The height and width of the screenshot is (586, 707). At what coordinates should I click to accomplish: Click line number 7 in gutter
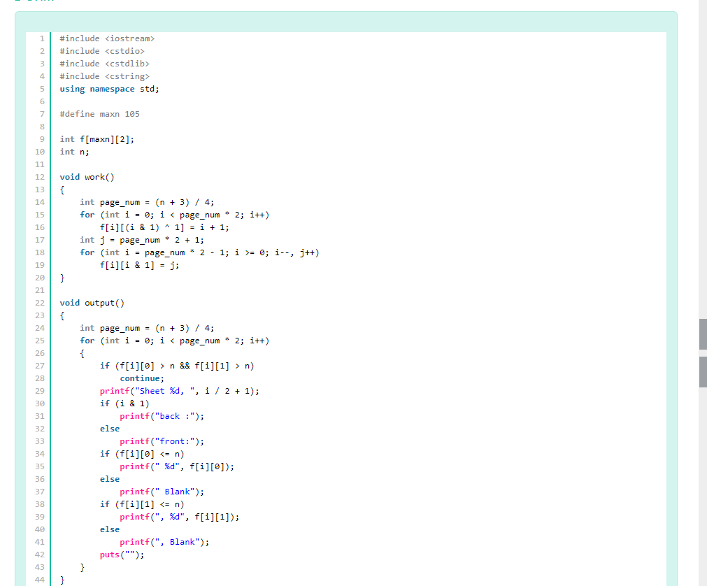click(42, 114)
